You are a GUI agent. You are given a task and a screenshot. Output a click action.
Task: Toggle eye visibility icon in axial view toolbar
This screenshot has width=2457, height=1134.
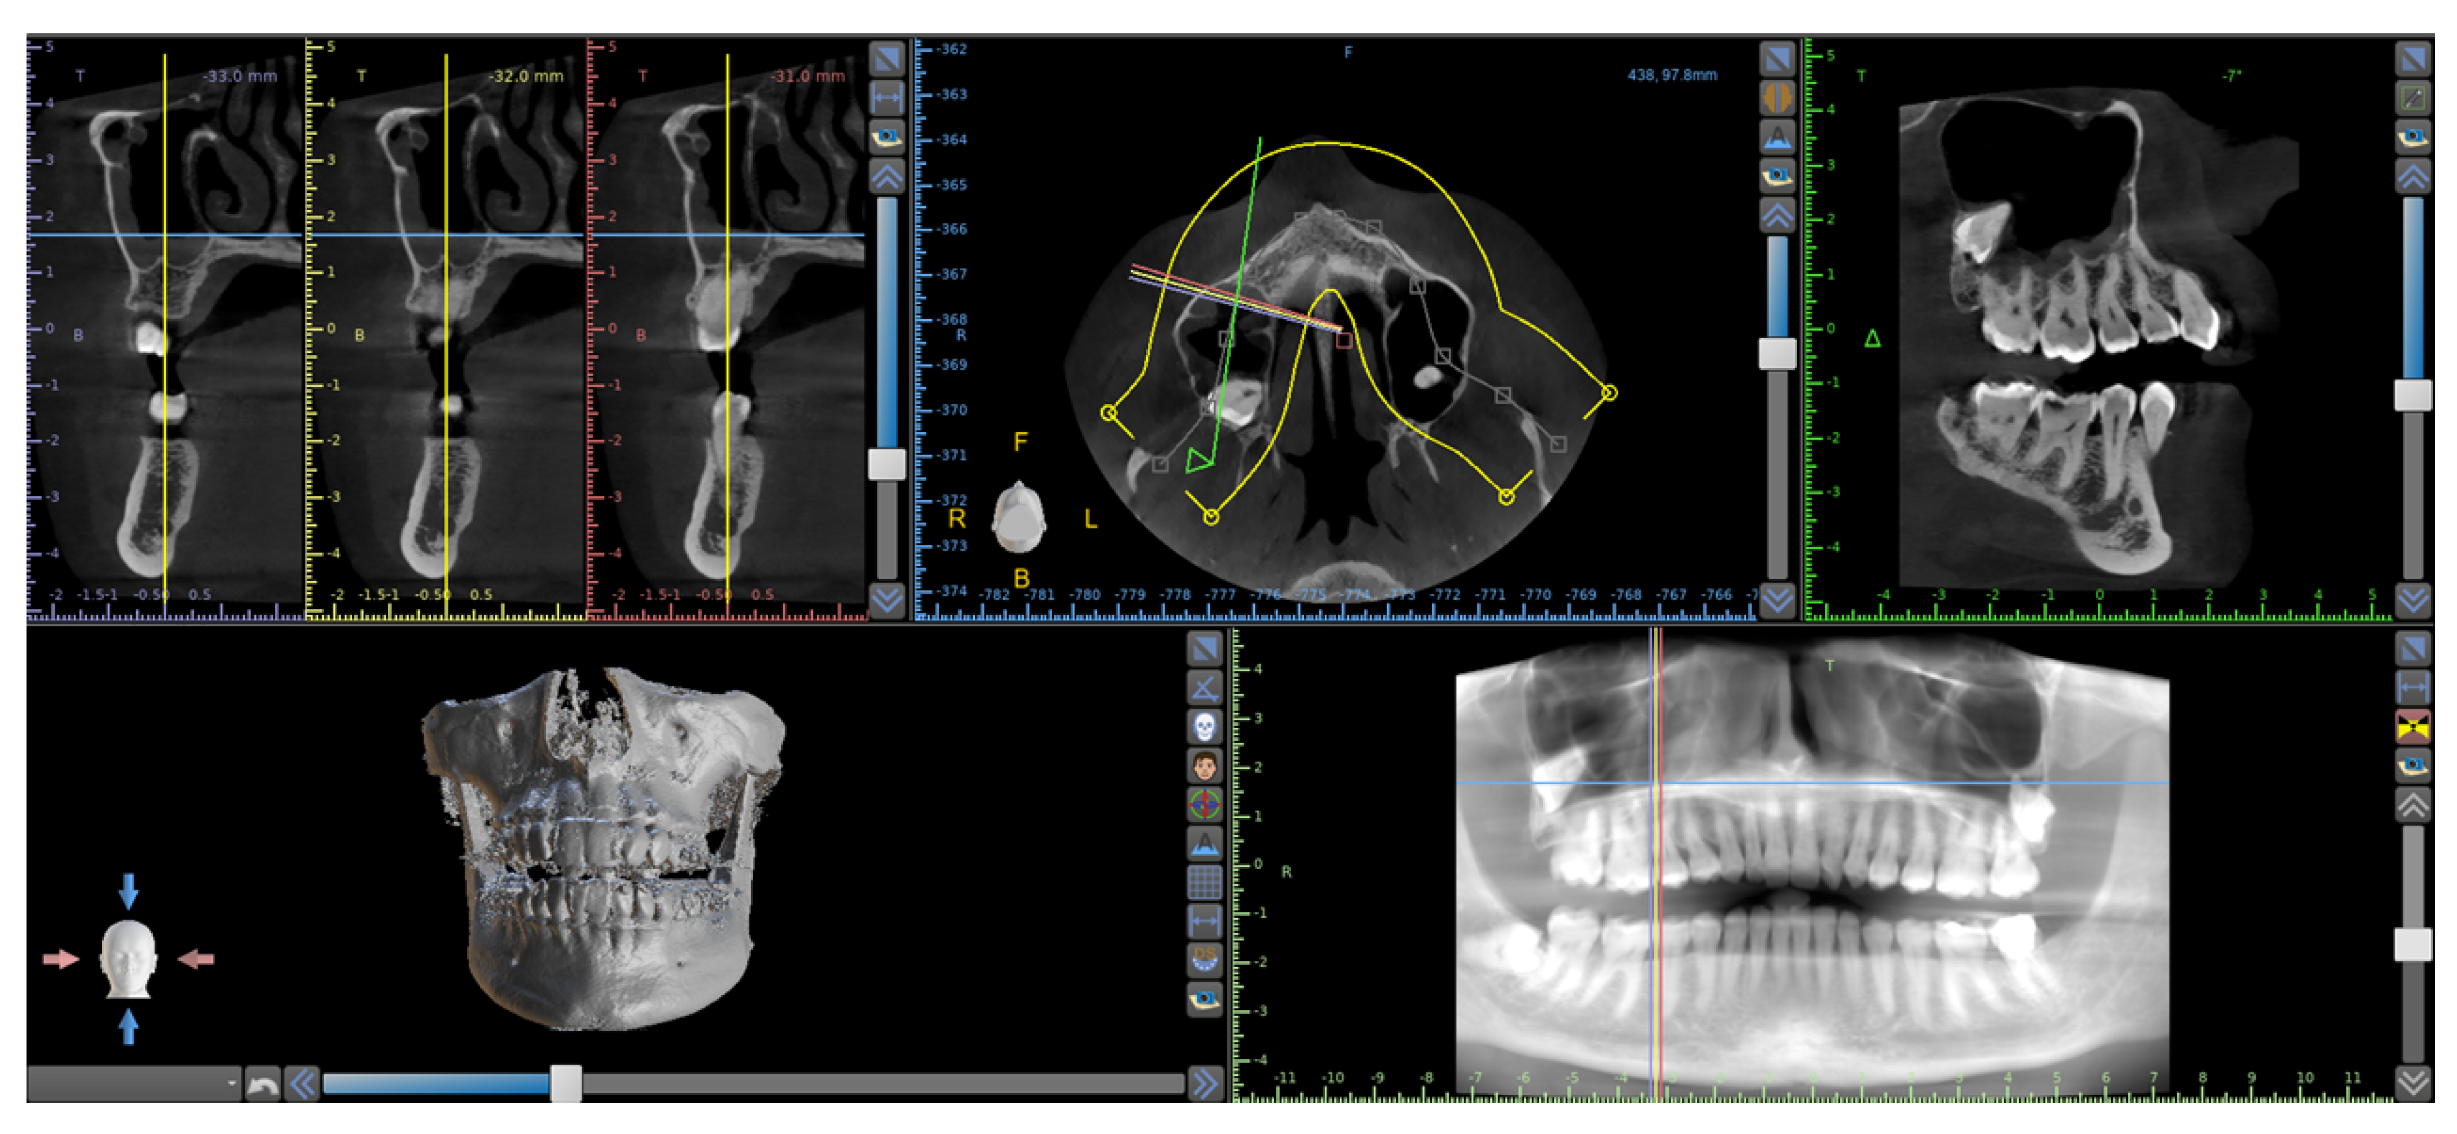1777,176
